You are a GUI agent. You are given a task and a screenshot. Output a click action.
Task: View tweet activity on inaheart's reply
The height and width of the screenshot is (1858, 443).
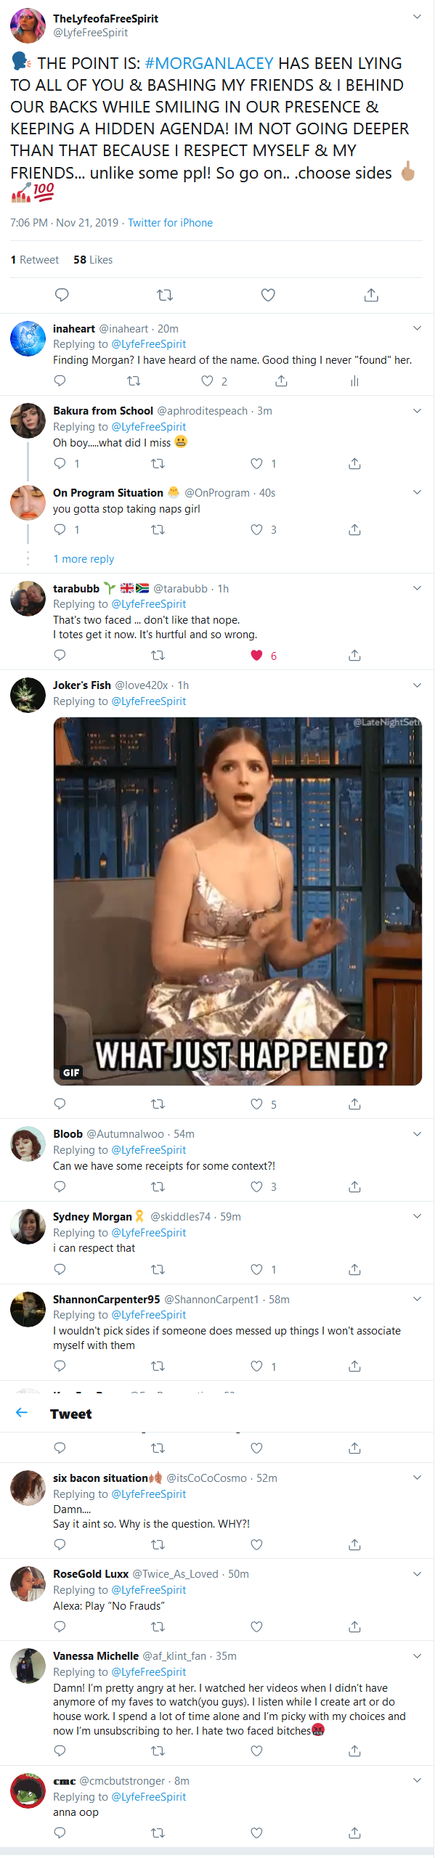pos(354,381)
